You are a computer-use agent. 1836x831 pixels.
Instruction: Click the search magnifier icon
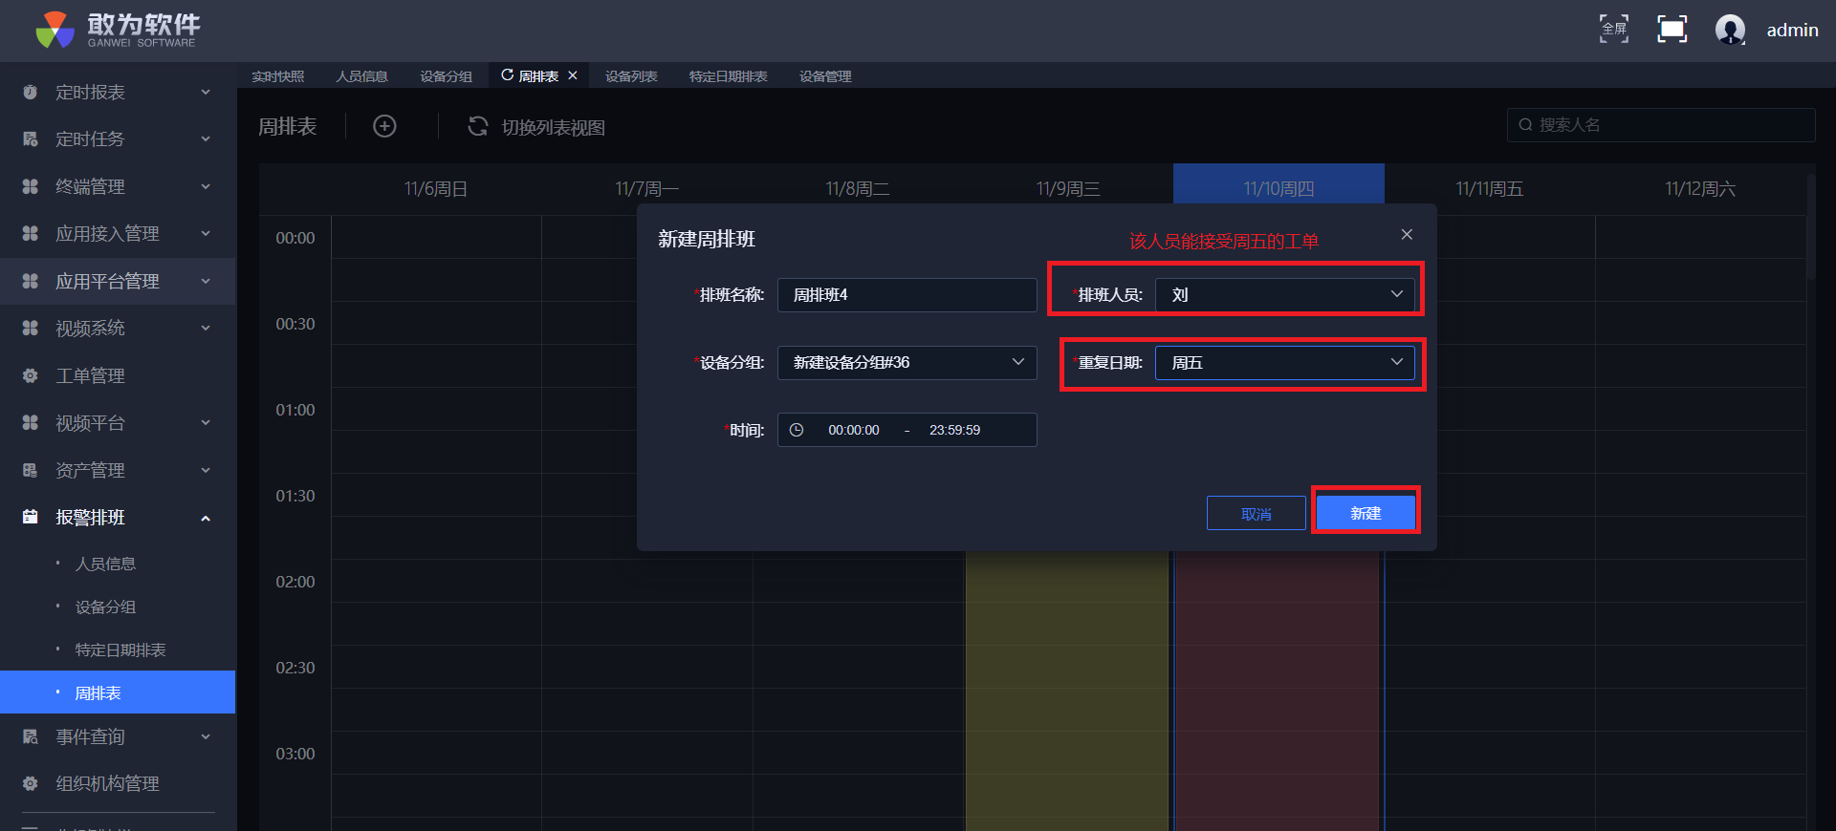pyautogui.click(x=1525, y=125)
